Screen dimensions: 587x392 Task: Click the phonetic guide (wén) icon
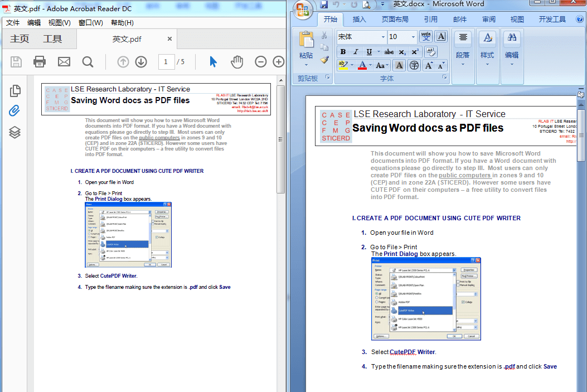(426, 36)
